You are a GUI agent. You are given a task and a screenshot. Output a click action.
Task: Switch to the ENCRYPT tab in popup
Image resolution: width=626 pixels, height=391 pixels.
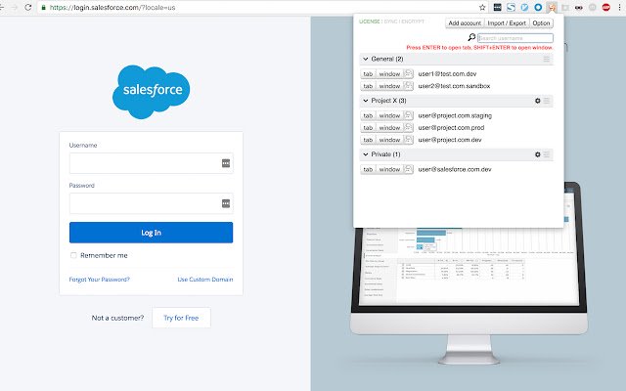[413, 22]
